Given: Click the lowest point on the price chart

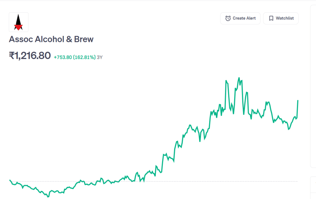Looking at the screenshot, I should click(x=48, y=197).
